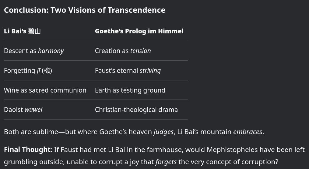The height and width of the screenshot is (169, 309).
Task: Click the Forgetting jī cell
Action: point(28,71)
